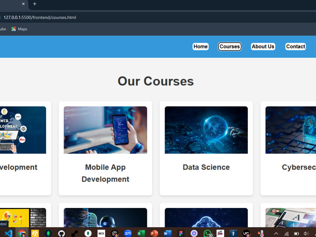
Task: Switch to Chrome via taskbar icon
Action: click(22, 234)
